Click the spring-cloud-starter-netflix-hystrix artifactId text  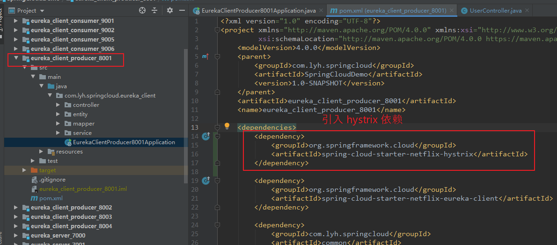pos(397,154)
